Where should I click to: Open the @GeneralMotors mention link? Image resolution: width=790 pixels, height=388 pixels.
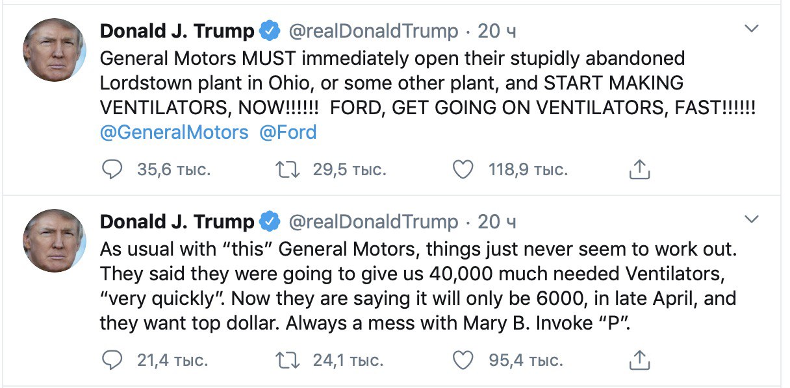click(174, 133)
